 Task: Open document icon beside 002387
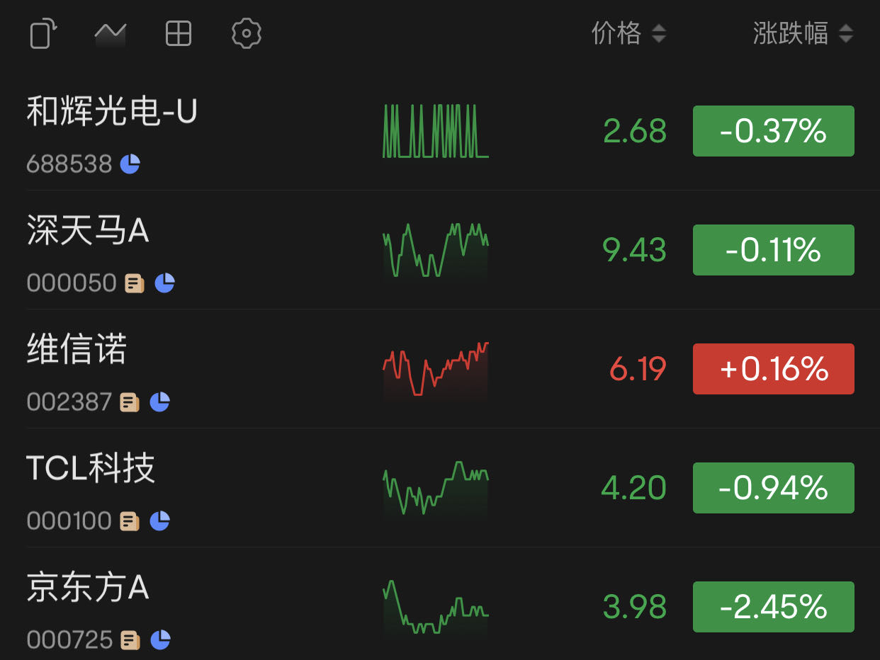point(129,402)
